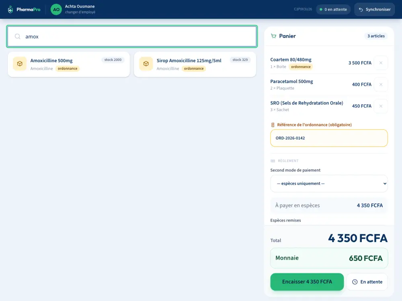
Task: Click the AO employee avatar
Action: pos(56,10)
